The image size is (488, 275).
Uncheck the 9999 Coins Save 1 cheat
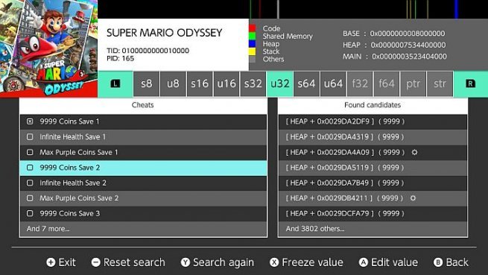pyautogui.click(x=30, y=121)
